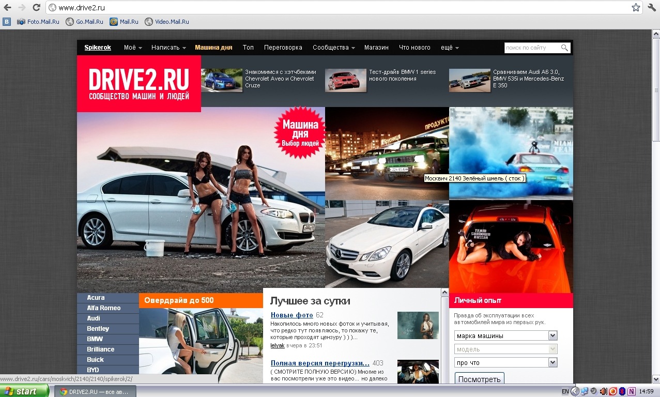Open the Овердрайв до 500 header

[201, 300]
